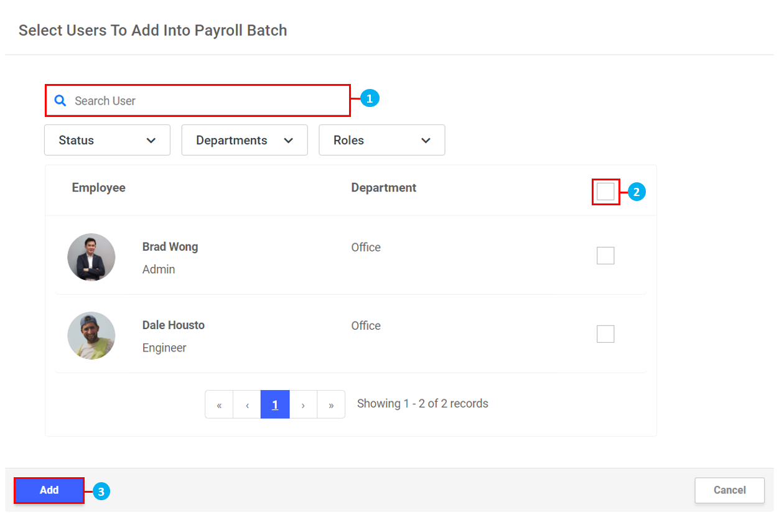The image size is (779, 517).
Task: Focus the Search User input field
Action: 205,101
